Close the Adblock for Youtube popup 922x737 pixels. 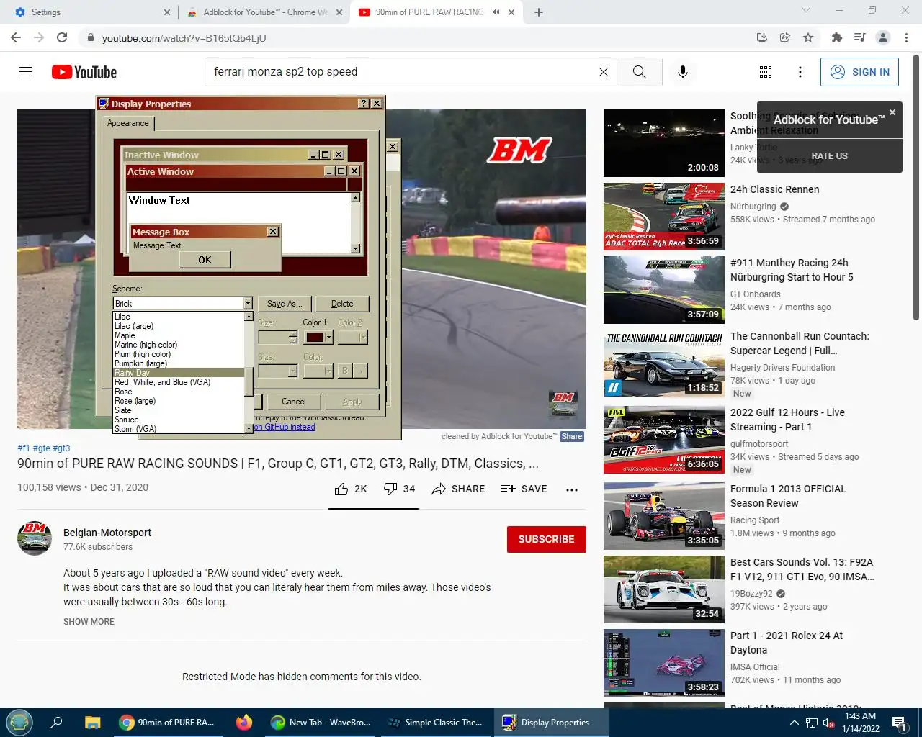(x=892, y=112)
